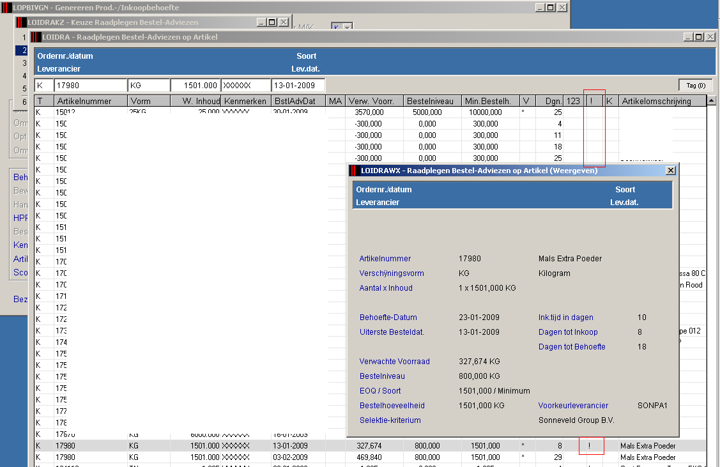Click the BstlAdvDat column header
This screenshot has width=720, height=467.
point(298,101)
